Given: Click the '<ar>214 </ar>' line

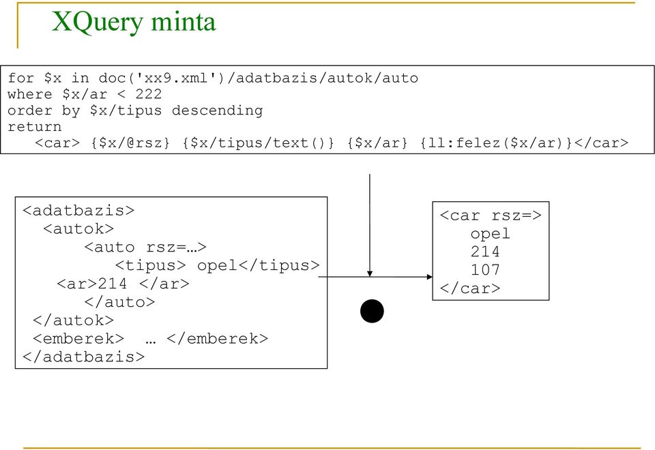Looking at the screenshot, I should [123, 284].
